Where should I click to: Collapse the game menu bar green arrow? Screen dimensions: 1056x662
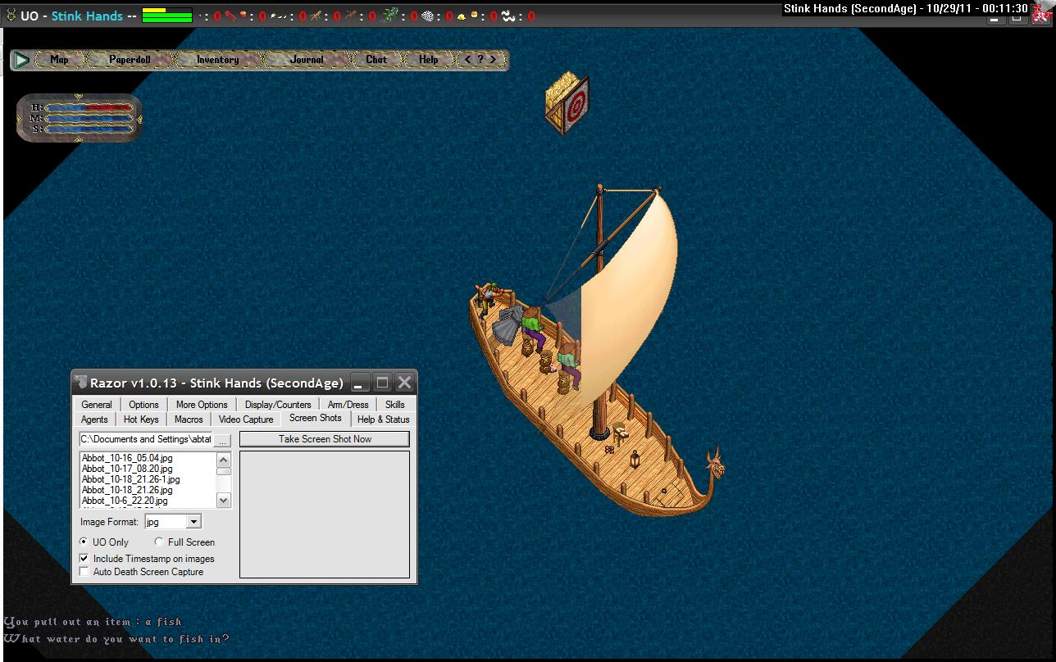coord(22,59)
